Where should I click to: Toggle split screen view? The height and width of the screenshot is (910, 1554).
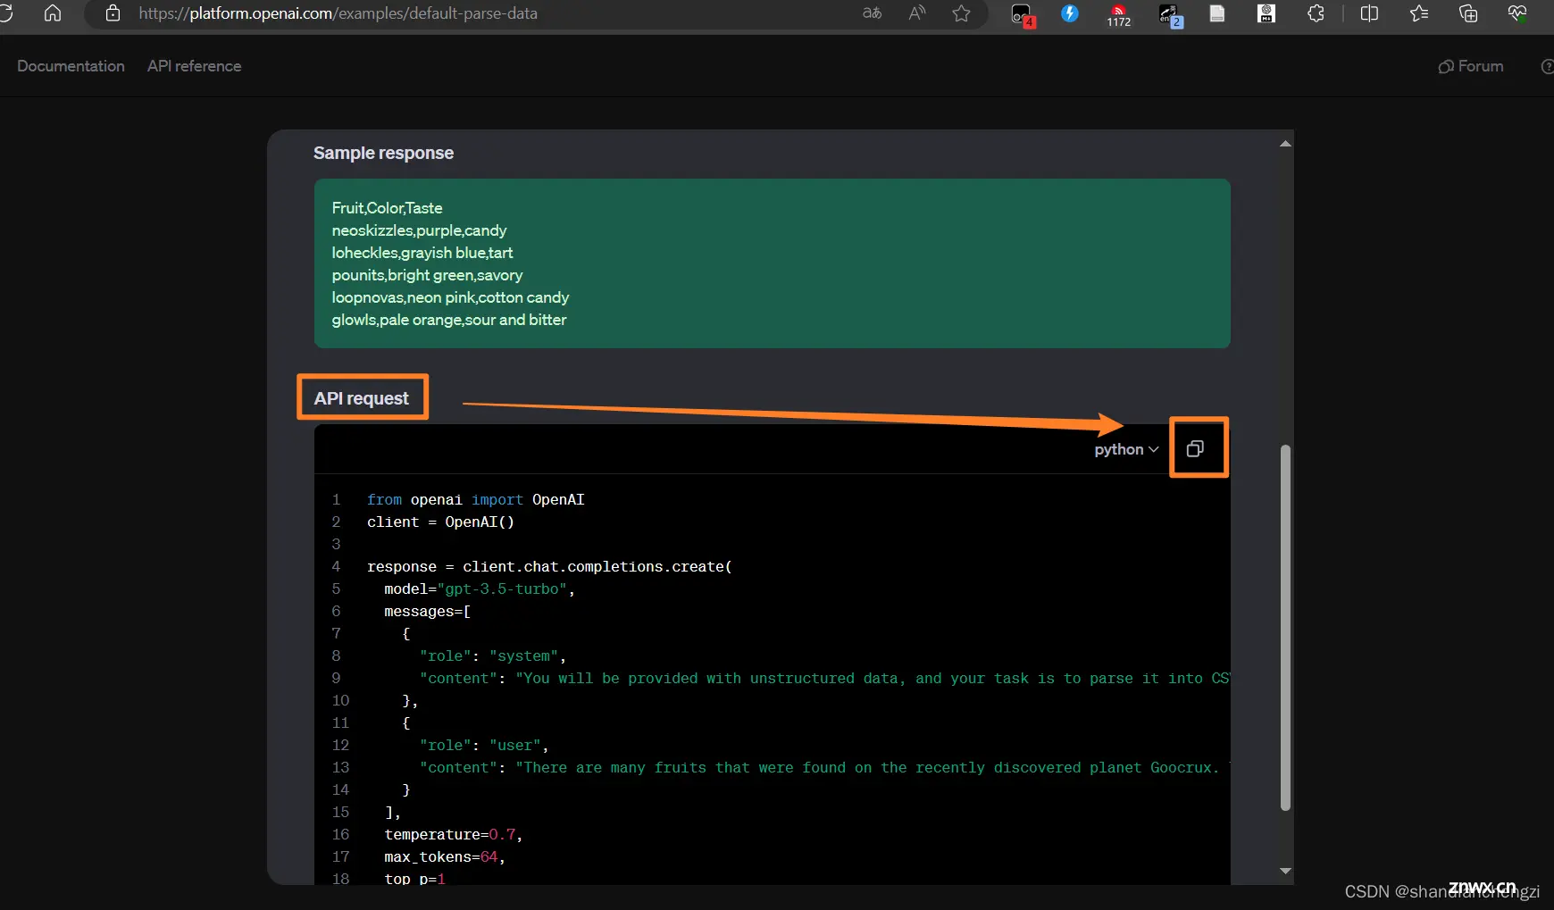[1369, 13]
